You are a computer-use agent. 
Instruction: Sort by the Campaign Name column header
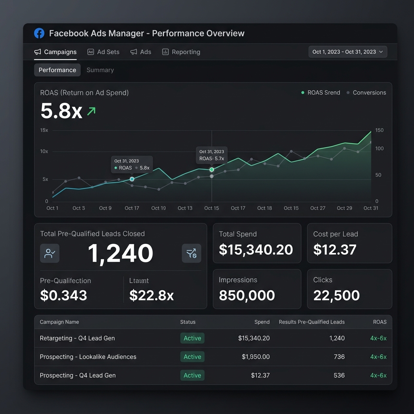click(59, 322)
